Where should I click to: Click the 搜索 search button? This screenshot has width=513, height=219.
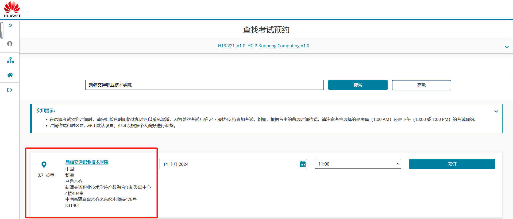tap(358, 85)
